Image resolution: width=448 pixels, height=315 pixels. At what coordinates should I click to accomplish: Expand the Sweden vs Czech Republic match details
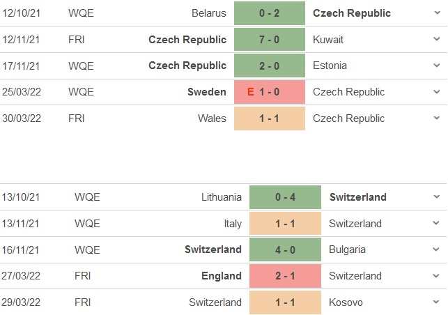click(x=437, y=92)
